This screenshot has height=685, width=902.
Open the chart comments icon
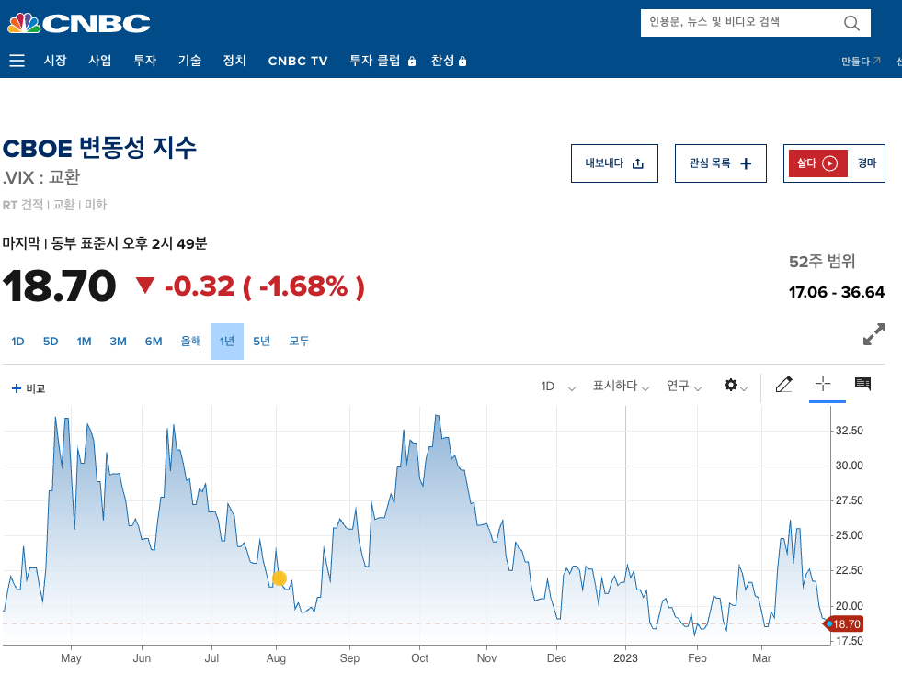[x=862, y=384]
